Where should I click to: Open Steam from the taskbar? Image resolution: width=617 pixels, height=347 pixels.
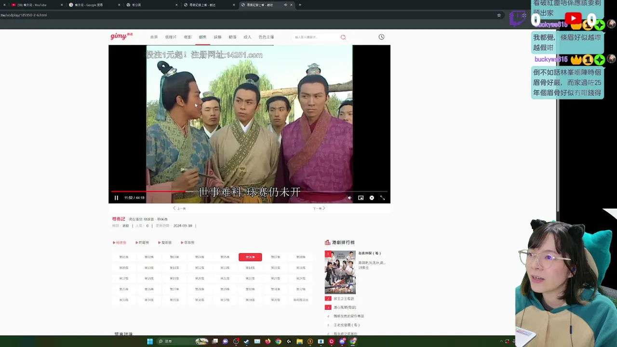click(246, 341)
